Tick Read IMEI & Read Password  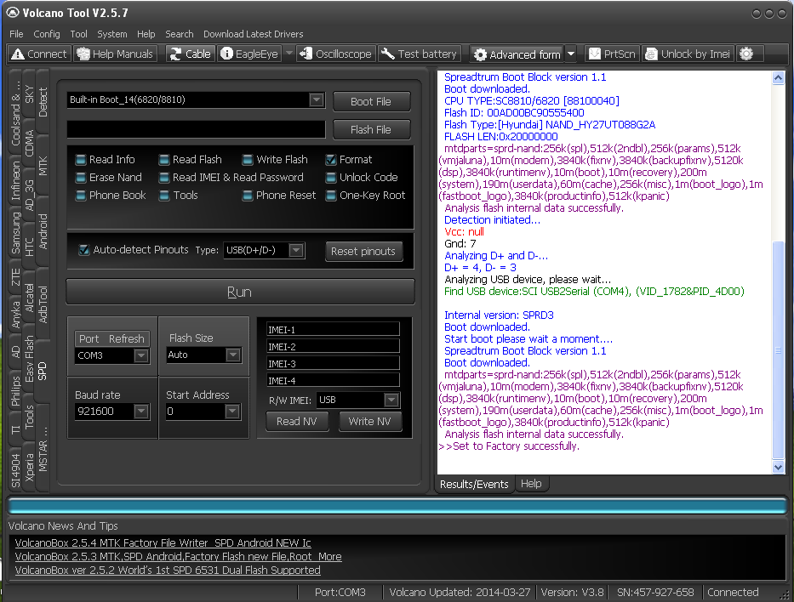coord(163,178)
